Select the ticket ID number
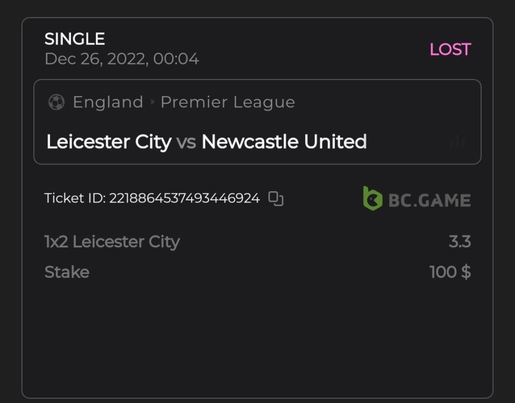The height and width of the screenshot is (403, 515). tap(185, 198)
